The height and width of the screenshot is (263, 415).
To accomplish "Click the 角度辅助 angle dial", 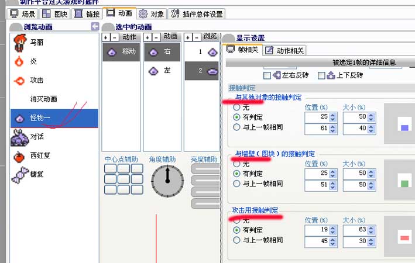I will [x=167, y=181].
